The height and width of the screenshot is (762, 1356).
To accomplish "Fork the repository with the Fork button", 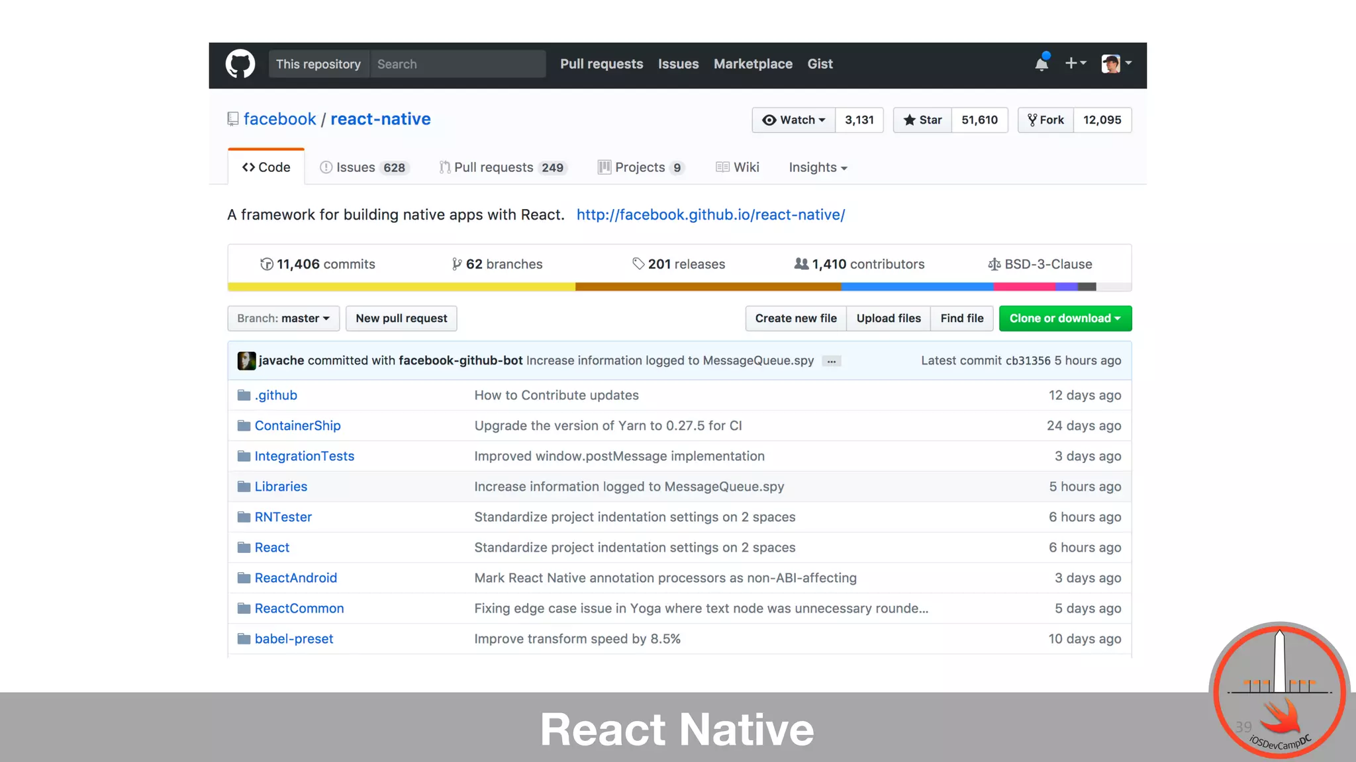I will tap(1045, 120).
